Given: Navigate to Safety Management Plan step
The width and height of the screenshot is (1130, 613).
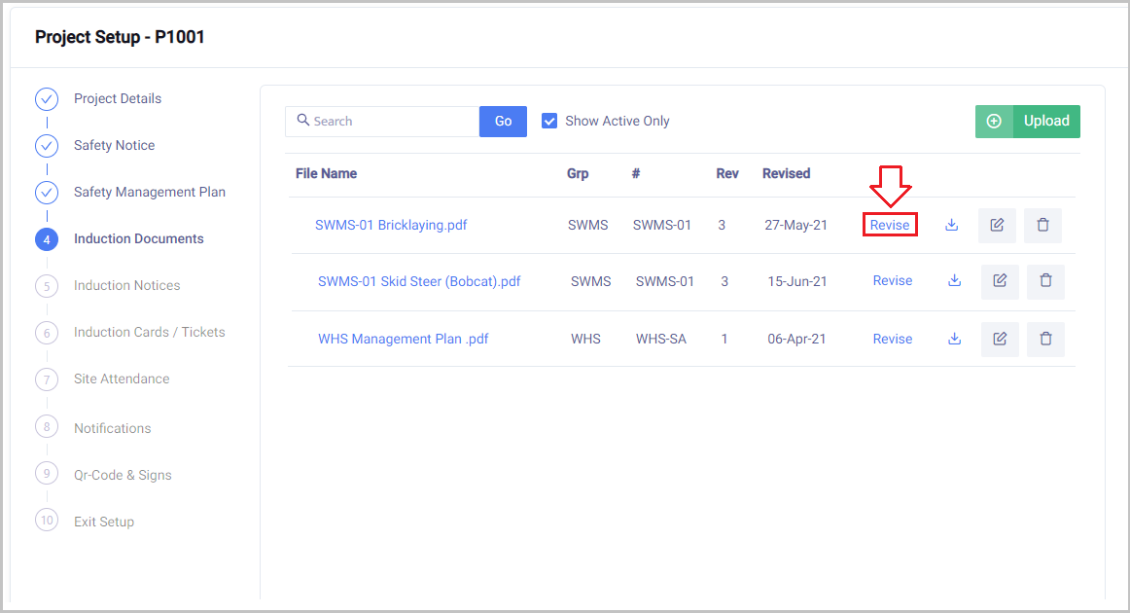Looking at the screenshot, I should click(x=149, y=192).
